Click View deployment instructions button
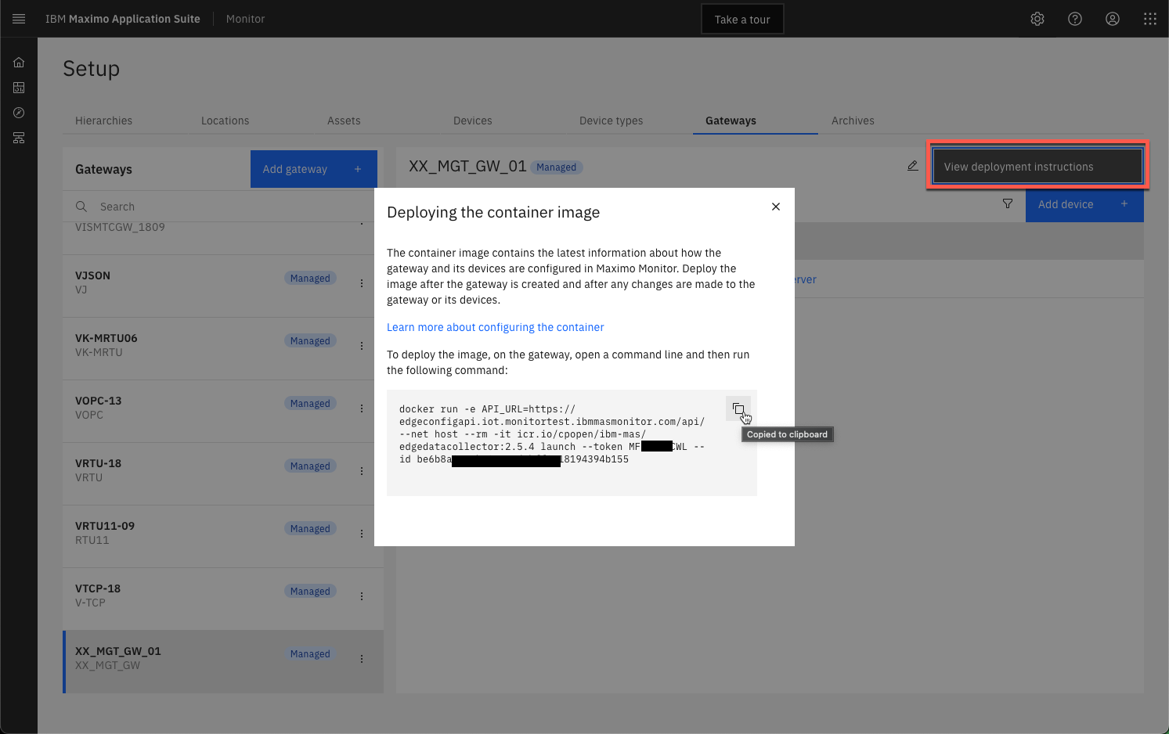Screen dimensions: 1169x734 click(x=1037, y=167)
